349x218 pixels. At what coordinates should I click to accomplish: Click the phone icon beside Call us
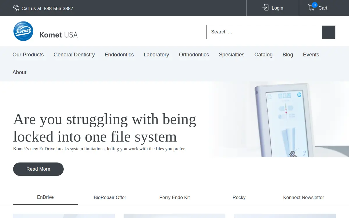pos(16,8)
